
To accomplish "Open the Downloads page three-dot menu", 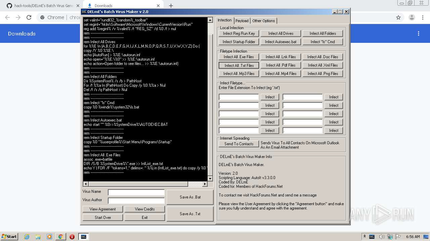I will point(419,33).
